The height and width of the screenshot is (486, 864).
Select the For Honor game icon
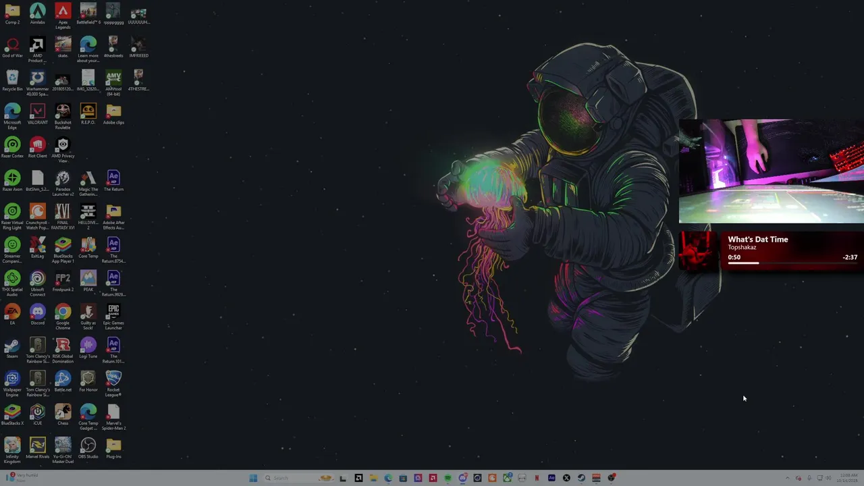(88, 381)
